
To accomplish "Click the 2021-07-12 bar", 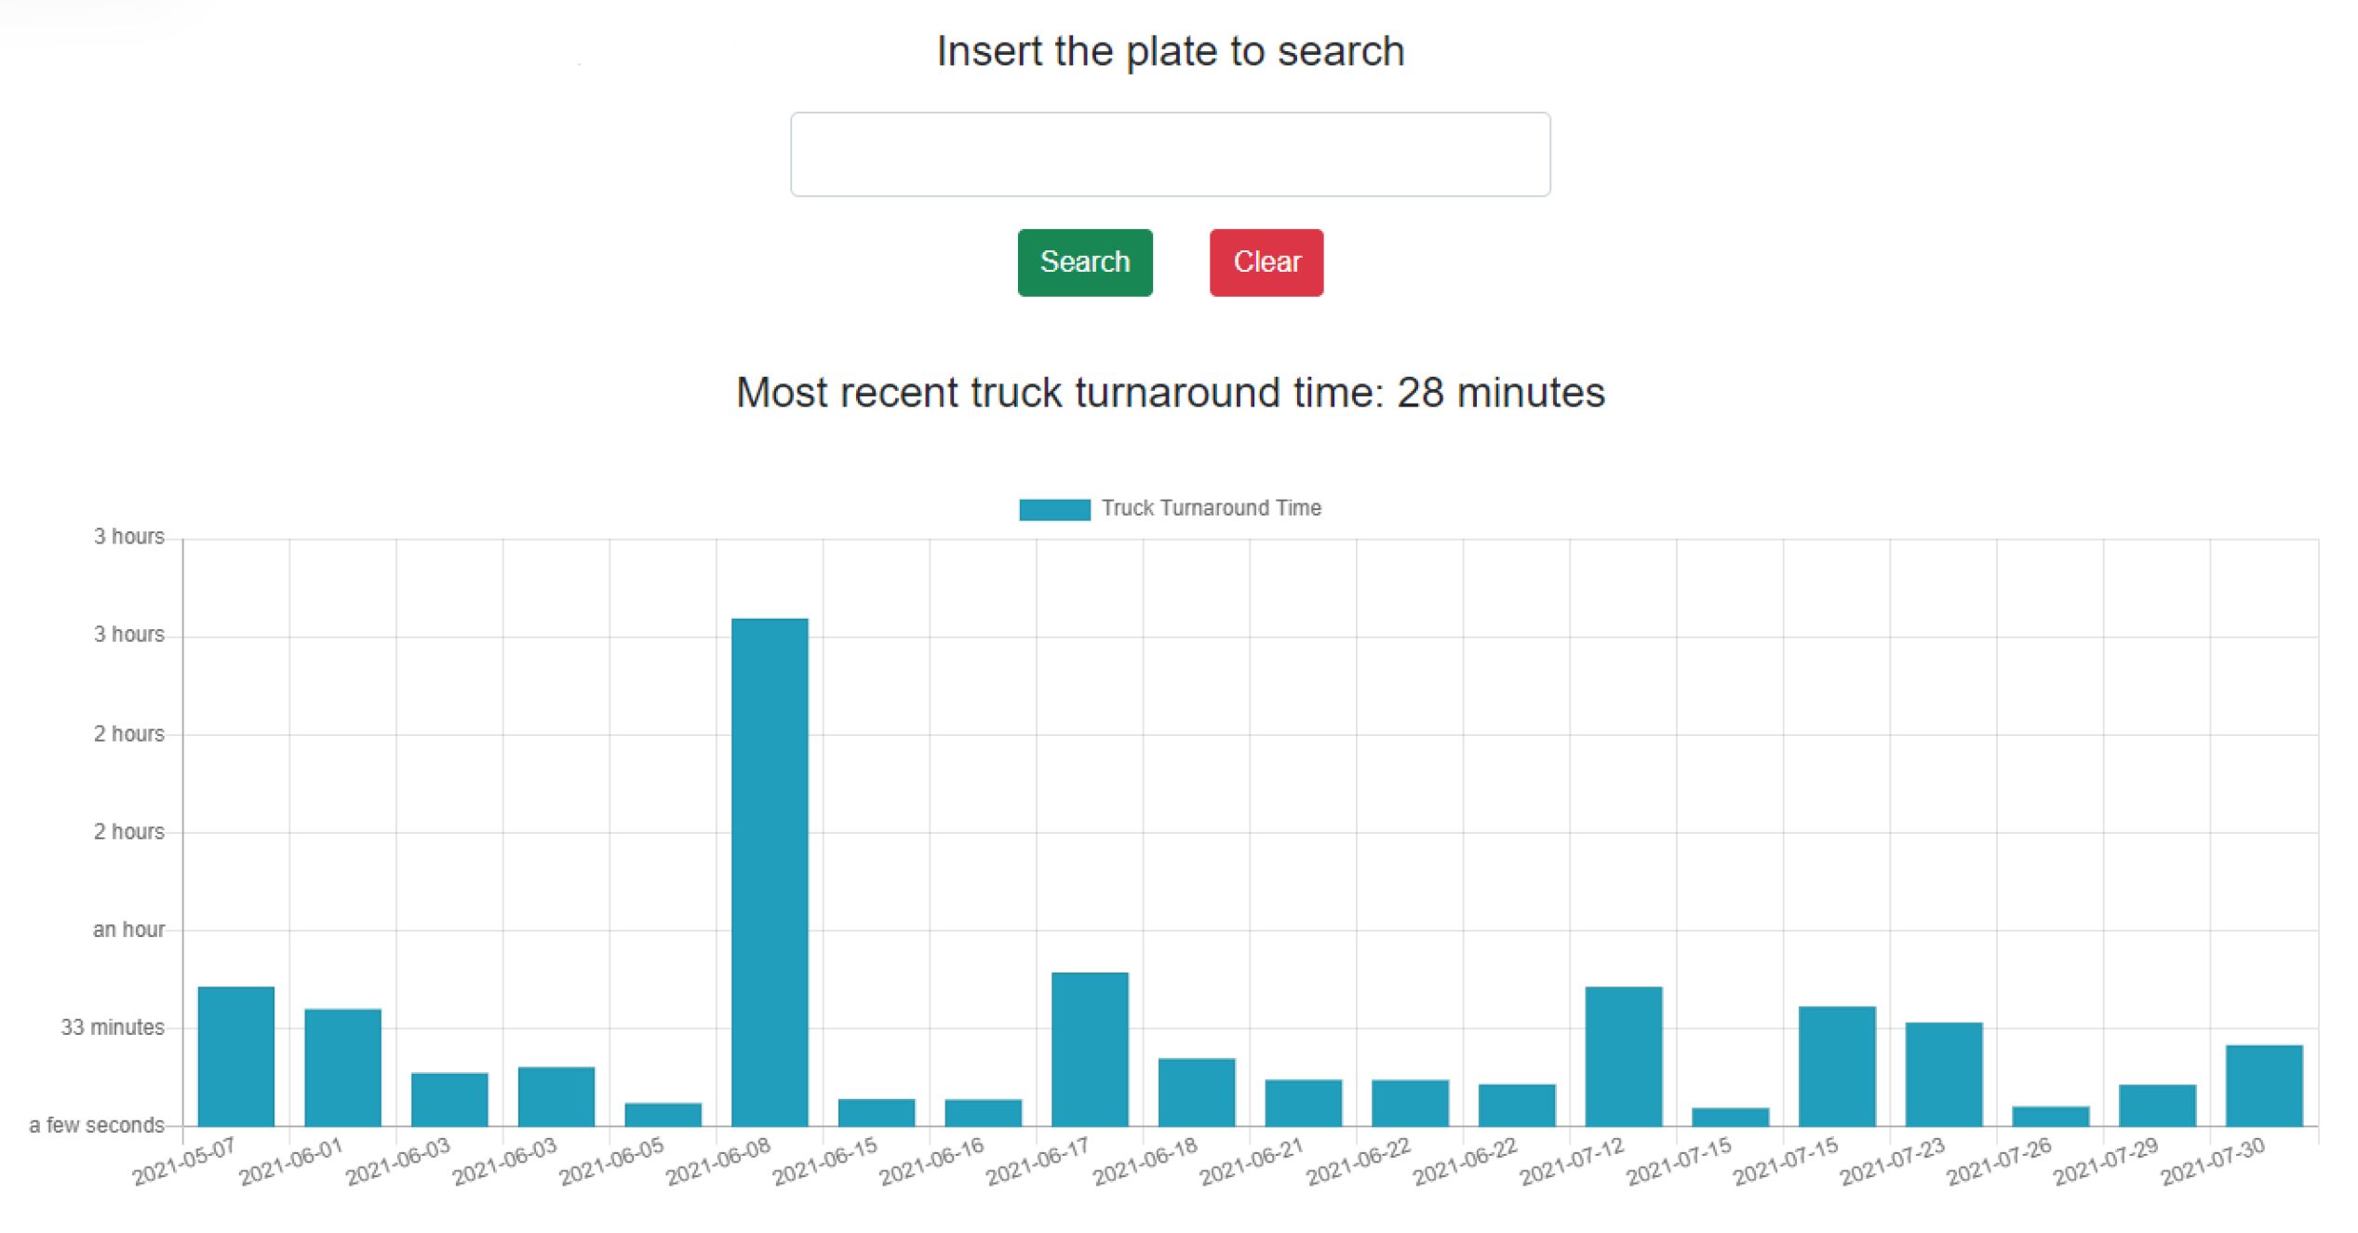I will (x=1623, y=1055).
